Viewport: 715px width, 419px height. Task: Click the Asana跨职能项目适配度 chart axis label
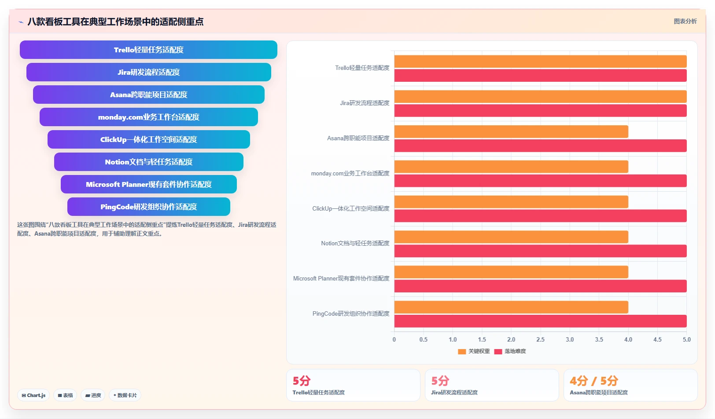(358, 138)
